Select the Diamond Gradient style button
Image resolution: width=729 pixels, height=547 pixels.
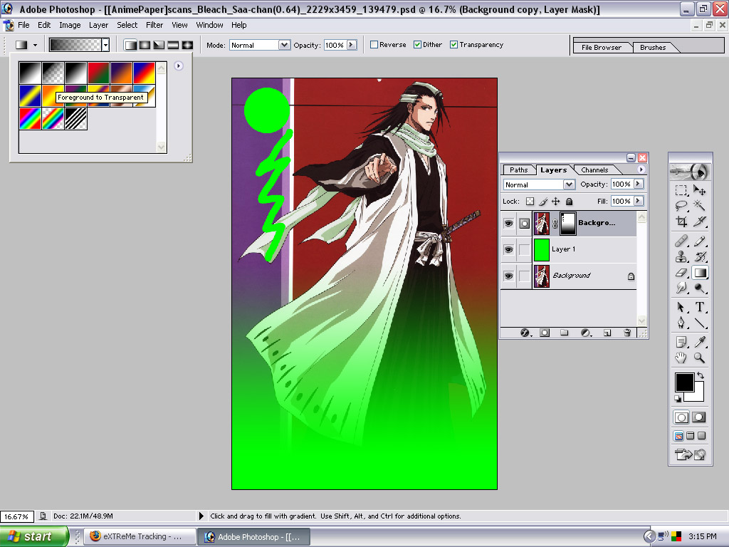point(187,45)
